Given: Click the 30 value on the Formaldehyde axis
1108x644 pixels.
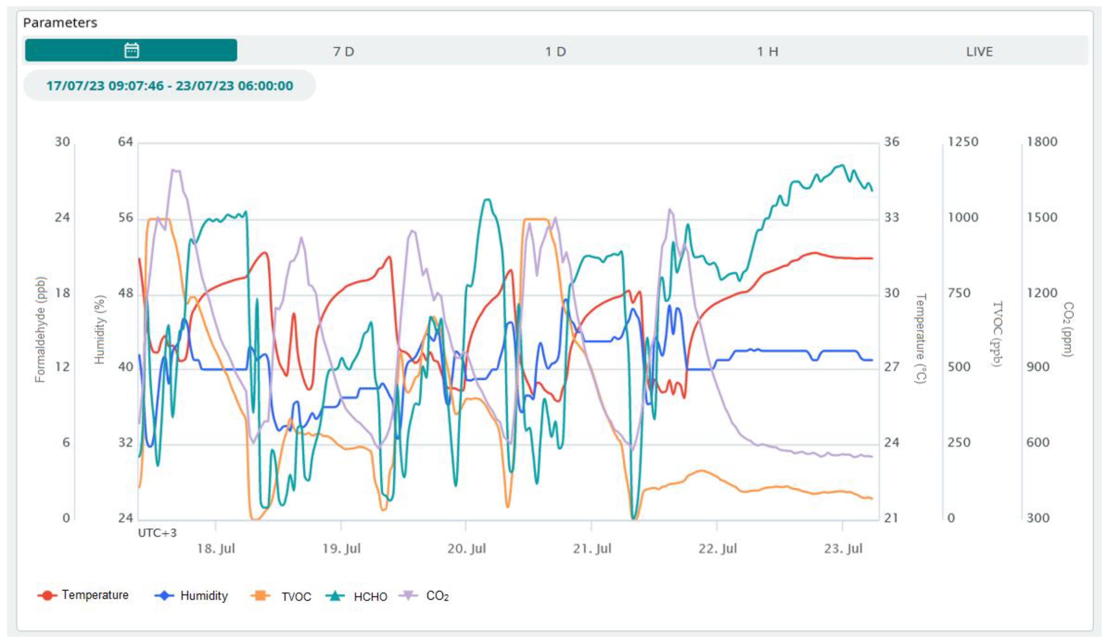Looking at the screenshot, I should pos(62,142).
